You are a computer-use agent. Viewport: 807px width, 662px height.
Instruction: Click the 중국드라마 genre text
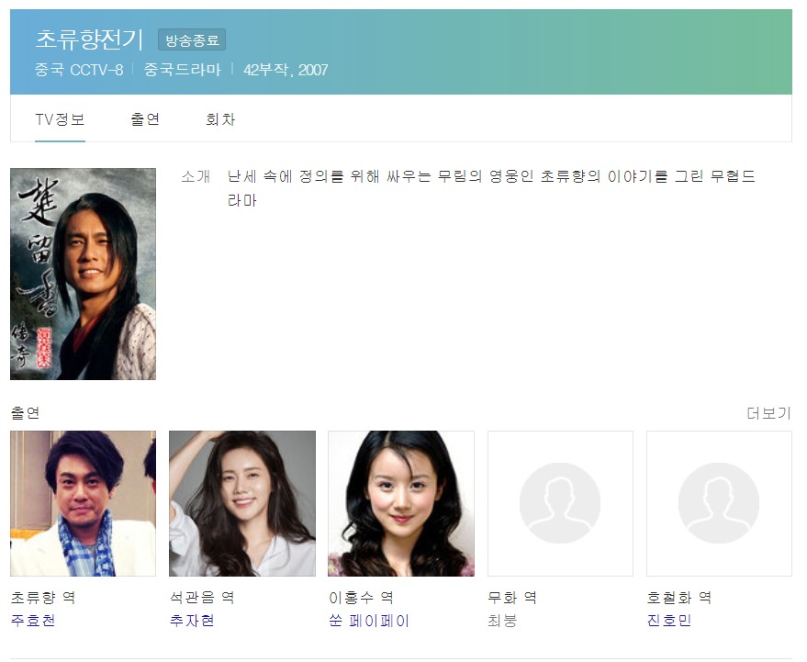pos(182,70)
